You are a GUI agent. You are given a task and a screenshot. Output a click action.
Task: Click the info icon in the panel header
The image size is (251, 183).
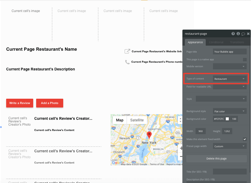[238, 34]
